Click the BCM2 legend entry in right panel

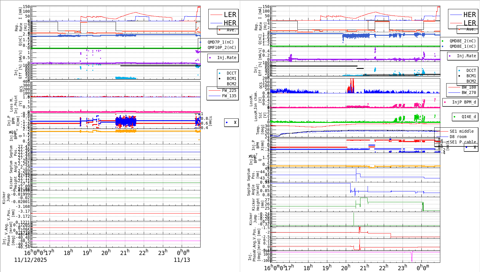(x=471, y=81)
